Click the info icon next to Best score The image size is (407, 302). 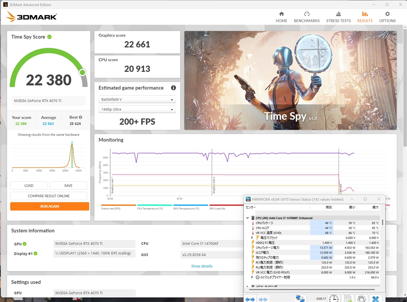point(80,117)
